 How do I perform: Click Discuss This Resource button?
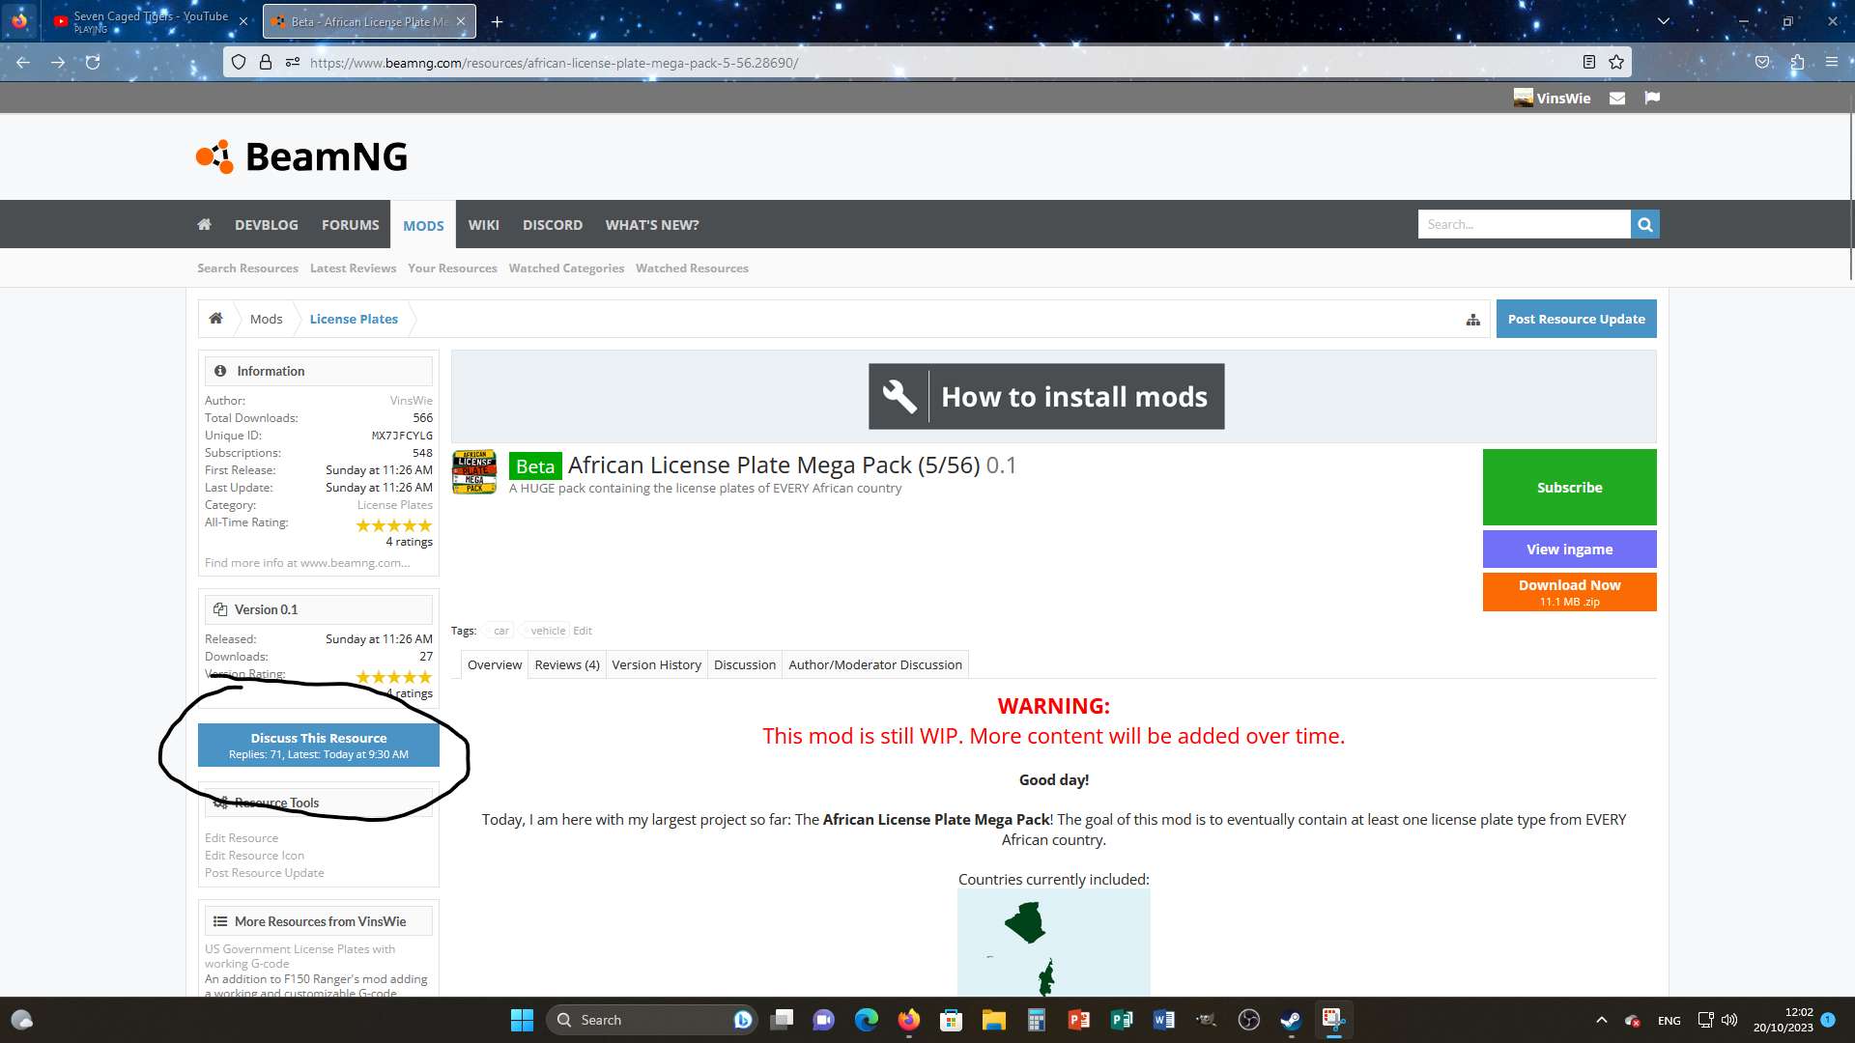click(319, 745)
